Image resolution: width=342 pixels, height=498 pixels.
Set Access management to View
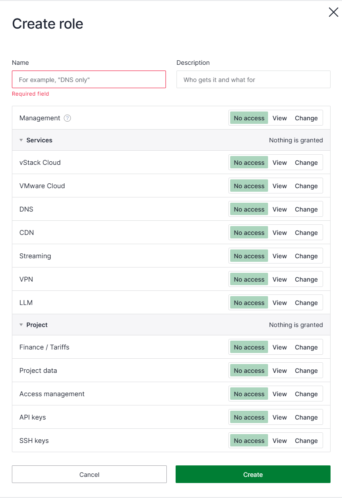[279, 394]
